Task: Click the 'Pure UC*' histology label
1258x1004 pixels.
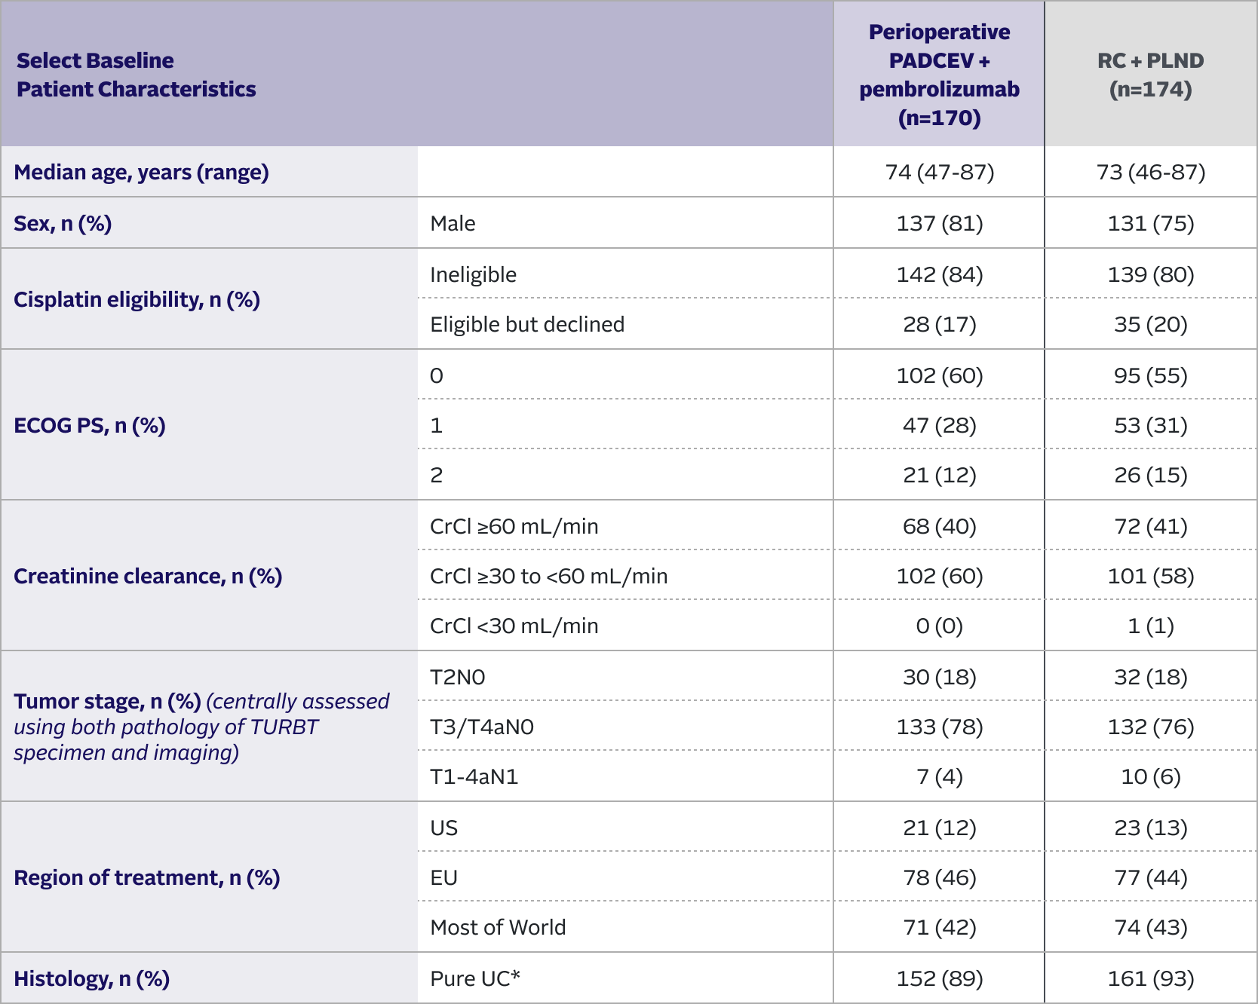Action: (x=475, y=979)
